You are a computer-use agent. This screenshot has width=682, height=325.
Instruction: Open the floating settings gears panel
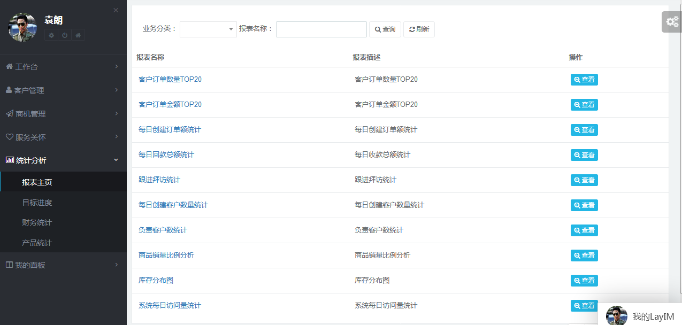coord(671,22)
